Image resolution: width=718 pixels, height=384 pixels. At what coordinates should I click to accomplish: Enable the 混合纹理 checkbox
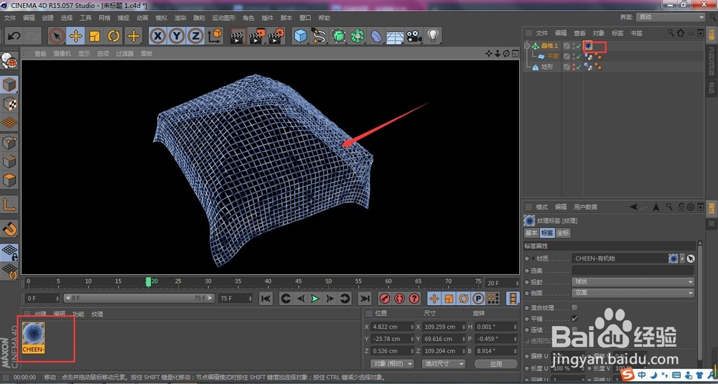click(574, 308)
